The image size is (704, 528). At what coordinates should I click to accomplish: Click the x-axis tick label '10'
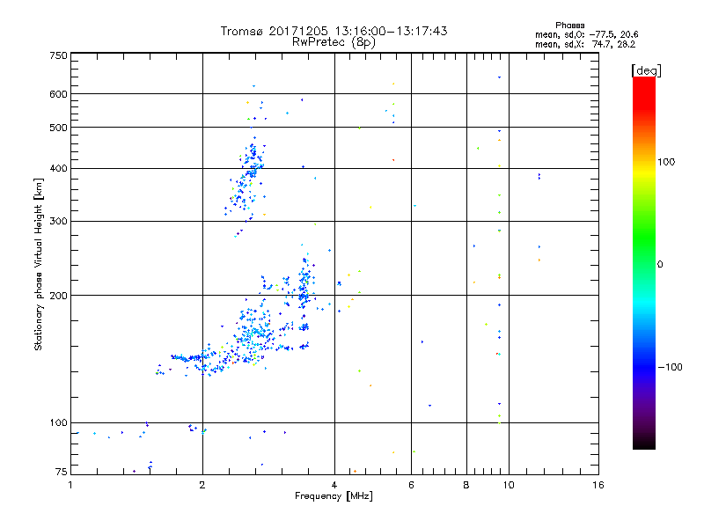509,485
